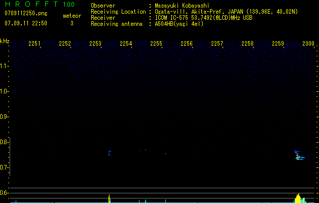Click time axis label 2300
Image resolution: width=319 pixels, height=203 pixels.
point(308,44)
